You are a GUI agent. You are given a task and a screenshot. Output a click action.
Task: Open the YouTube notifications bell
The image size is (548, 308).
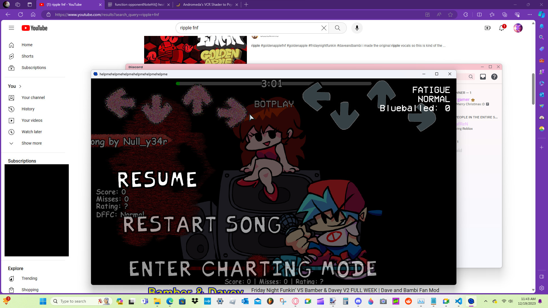pos(501,28)
